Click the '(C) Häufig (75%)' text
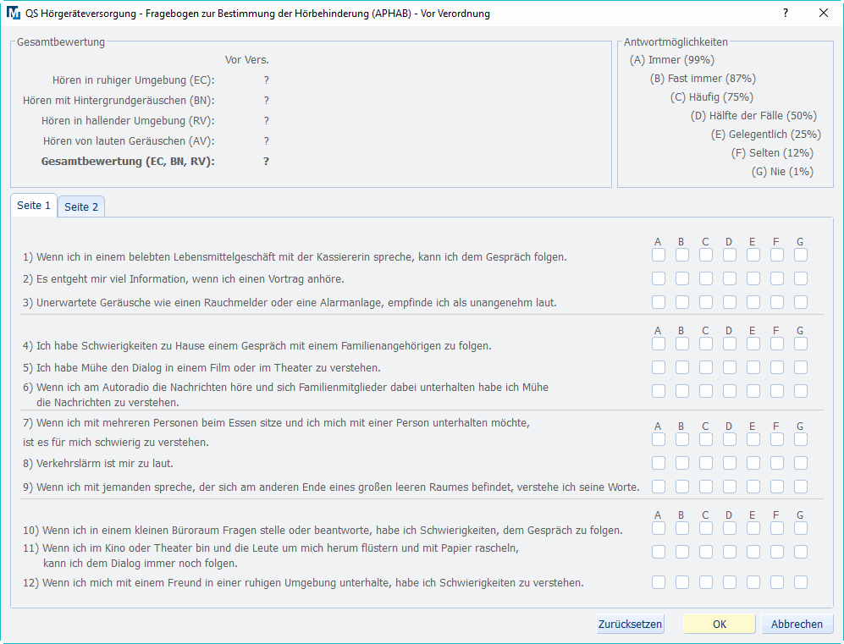844x644 pixels. 712,97
